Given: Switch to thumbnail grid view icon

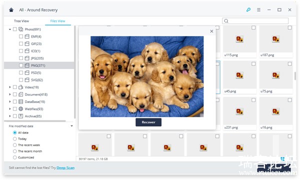Looking at the screenshot, I should (x=282, y=159).
